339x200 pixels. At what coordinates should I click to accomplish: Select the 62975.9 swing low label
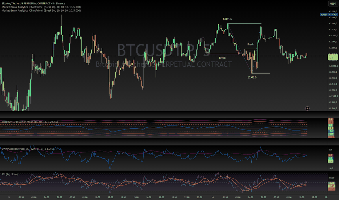252,77
